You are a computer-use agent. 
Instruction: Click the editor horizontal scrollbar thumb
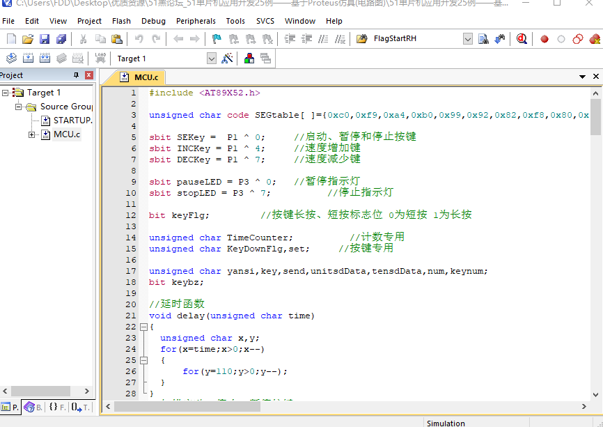coord(187,406)
